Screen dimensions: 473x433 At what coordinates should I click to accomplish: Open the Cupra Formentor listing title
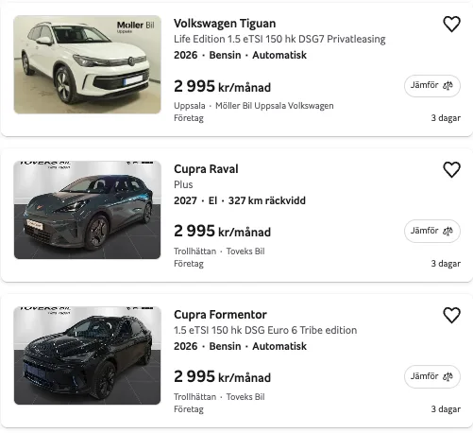pos(220,315)
